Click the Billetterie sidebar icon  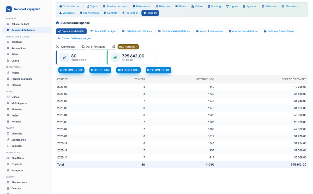point(8,42)
